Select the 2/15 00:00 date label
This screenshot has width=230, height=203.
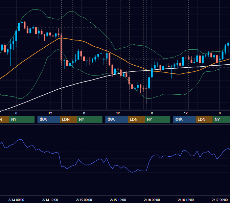[x=84, y=200]
